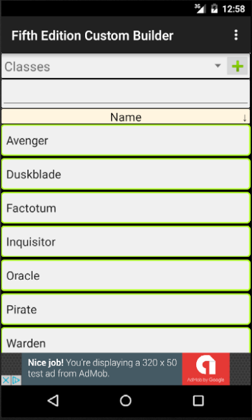Viewport: 252px width, 420px height.
Task: Open the Inquisitor class
Action: pos(126,242)
